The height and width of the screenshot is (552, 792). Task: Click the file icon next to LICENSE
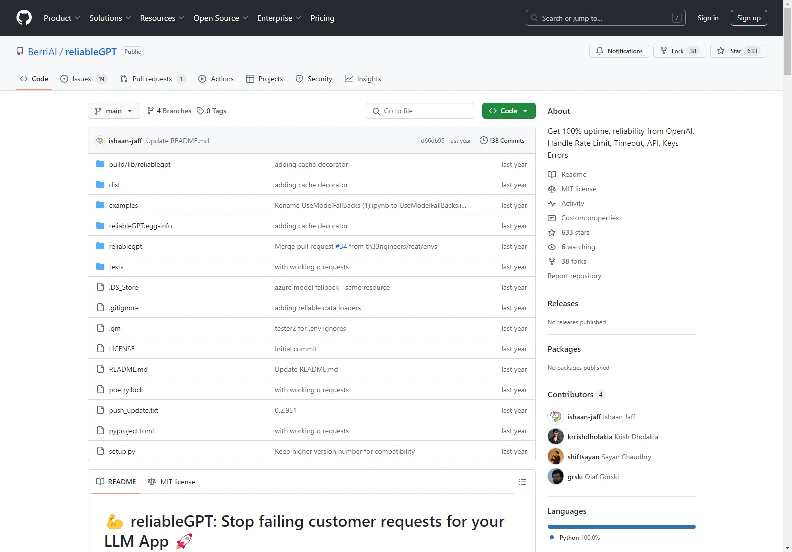tap(100, 349)
